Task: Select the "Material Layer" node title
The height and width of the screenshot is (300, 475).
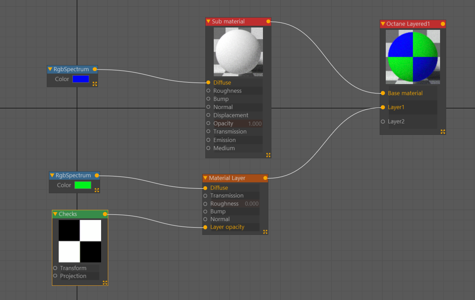Action: coord(227,178)
